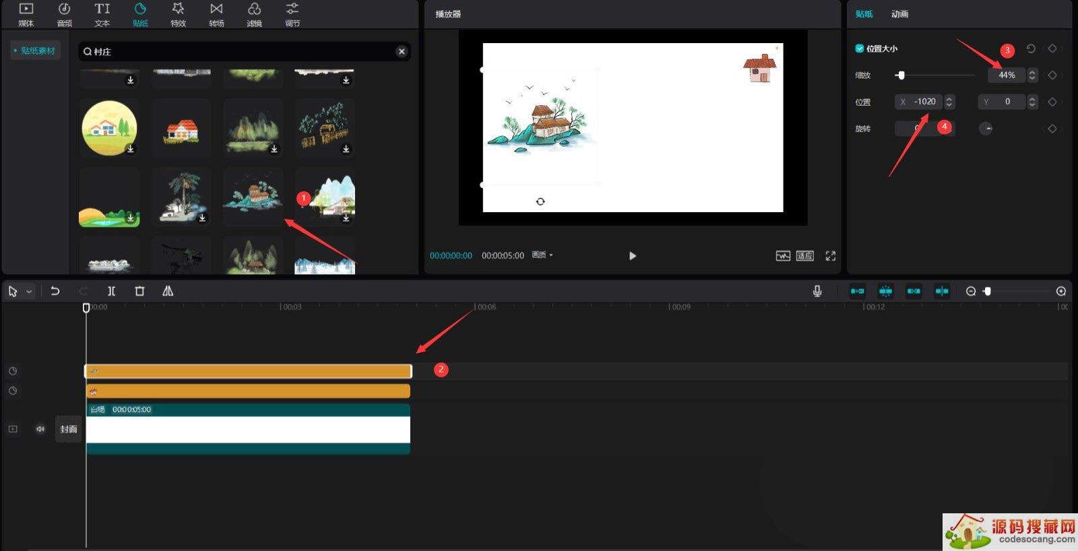
Task: Enter fullscreen preview in the player
Action: click(831, 256)
